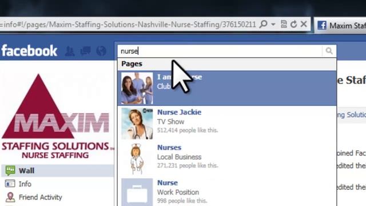Click the Facebook search magnifier button
This screenshot has width=366, height=206.
pos(329,51)
